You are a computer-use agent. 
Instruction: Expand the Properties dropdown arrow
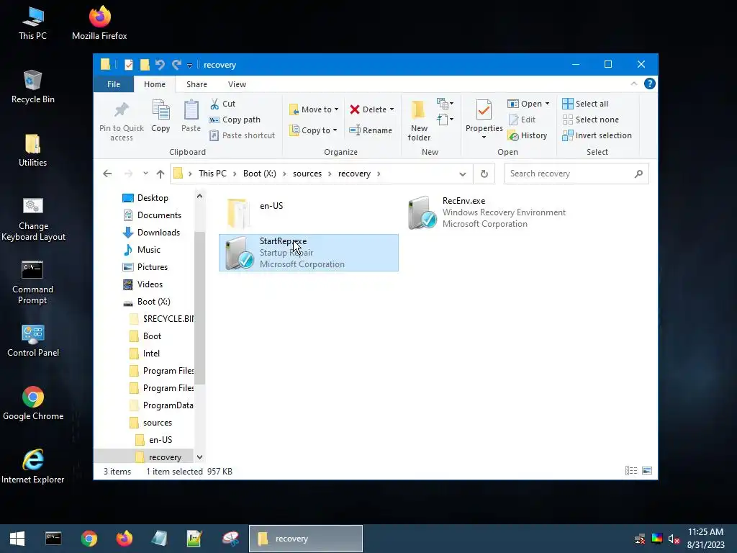point(484,138)
